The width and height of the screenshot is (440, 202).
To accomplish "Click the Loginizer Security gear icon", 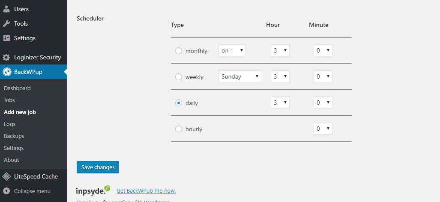I will (x=6, y=57).
